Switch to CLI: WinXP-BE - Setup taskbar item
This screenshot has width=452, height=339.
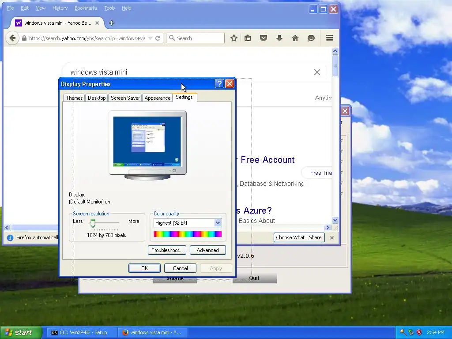point(81,332)
